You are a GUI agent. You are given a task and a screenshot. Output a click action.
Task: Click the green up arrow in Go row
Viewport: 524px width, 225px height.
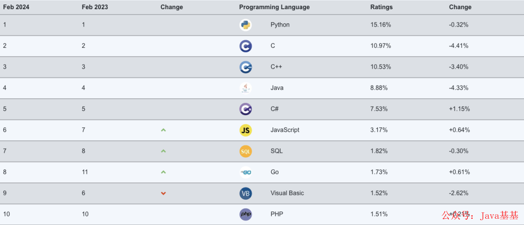point(164,172)
